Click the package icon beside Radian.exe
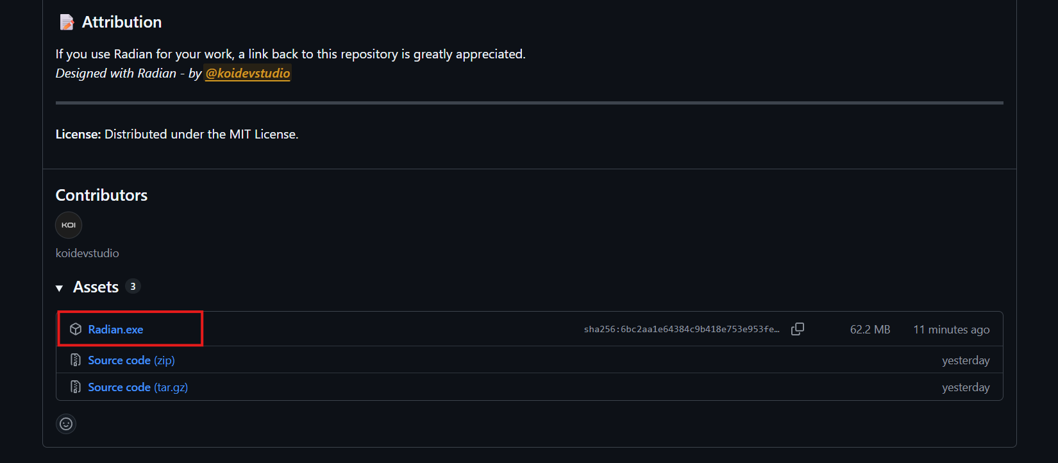Image resolution: width=1058 pixels, height=463 pixels. point(76,329)
